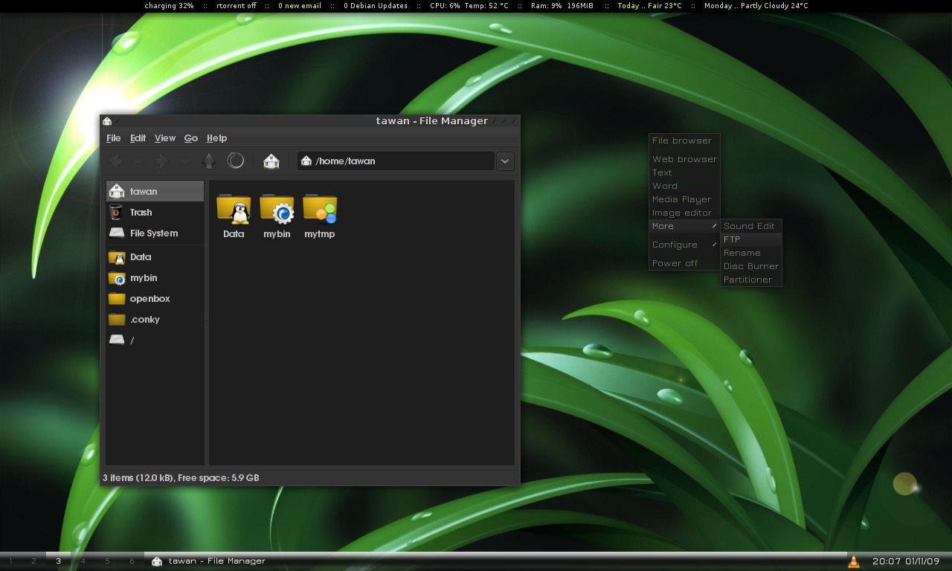Open the Help menu
Screen dimensions: 952x571
[216, 138]
